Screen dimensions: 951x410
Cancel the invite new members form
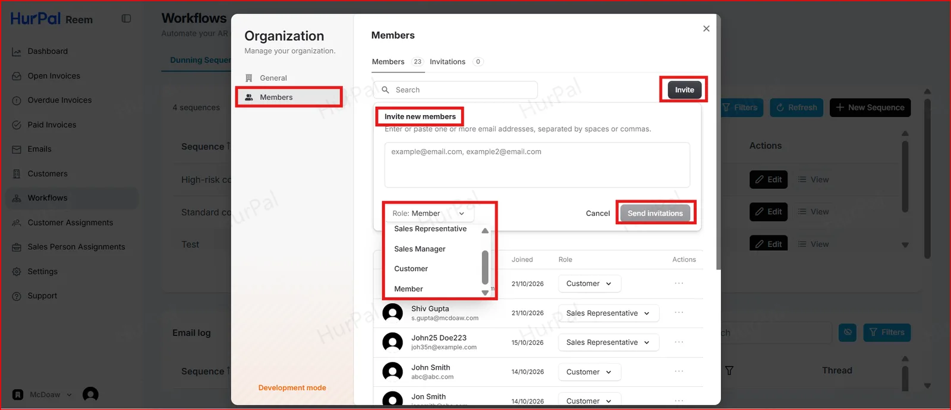click(x=597, y=213)
